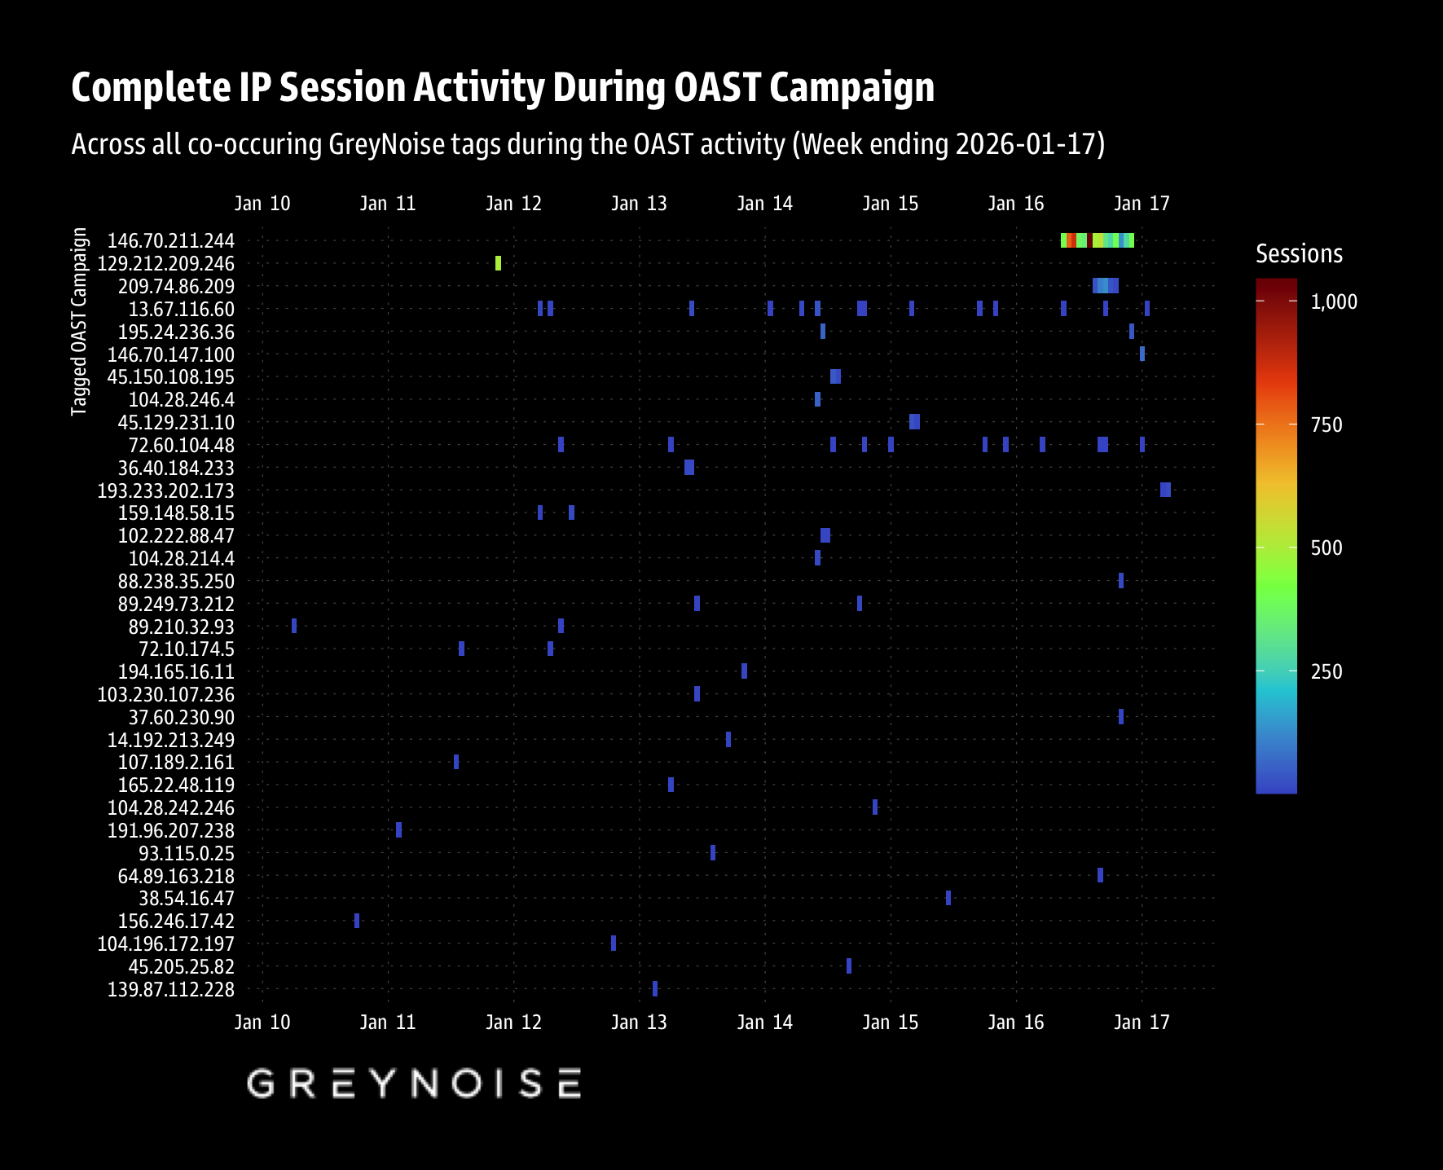Click the GreyNoise logo
The width and height of the screenshot is (1443, 1170).
tap(414, 1084)
